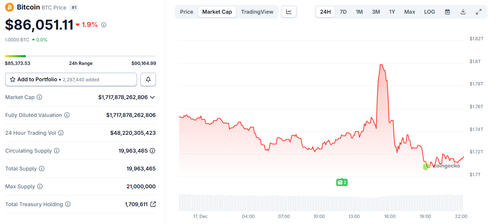The image size is (497, 224).
Task: Expand the chart to fullscreen
Action: pyautogui.click(x=478, y=12)
